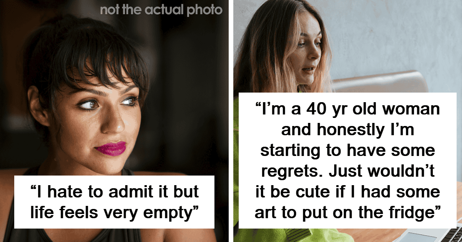Click the "not the actual photo" watermark
462x242 pixels.
pyautogui.click(x=161, y=10)
